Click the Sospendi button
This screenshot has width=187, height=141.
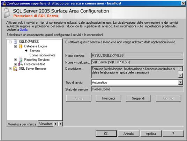(138, 98)
